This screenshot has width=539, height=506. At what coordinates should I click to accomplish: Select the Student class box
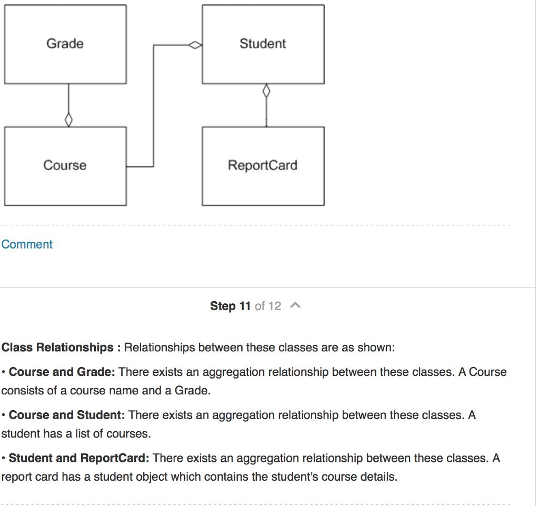coord(263,44)
